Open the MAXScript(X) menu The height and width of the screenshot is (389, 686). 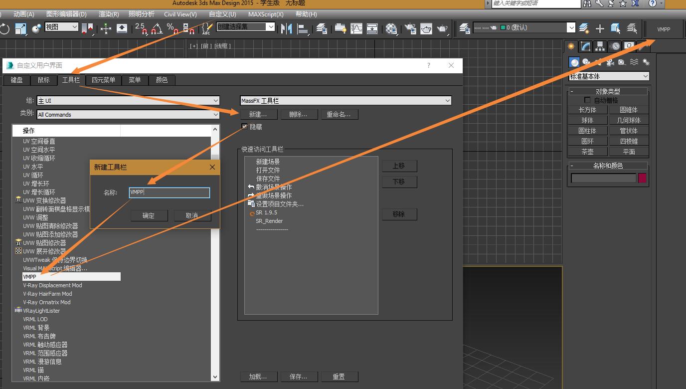click(x=266, y=14)
